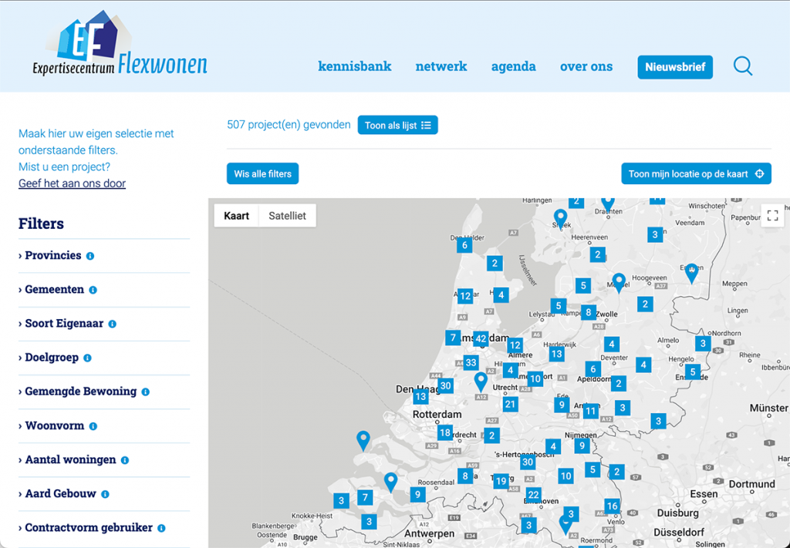Open the kennisbank menu item
Viewport: 790px width, 548px height.
coord(354,66)
